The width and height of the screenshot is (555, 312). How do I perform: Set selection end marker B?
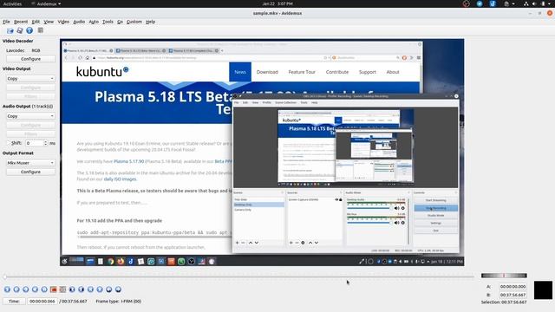[x=62, y=289]
